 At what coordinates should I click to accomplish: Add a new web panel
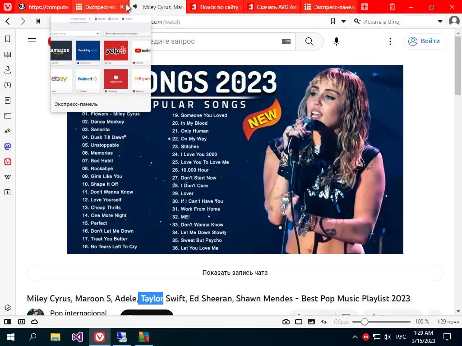pos(8,192)
